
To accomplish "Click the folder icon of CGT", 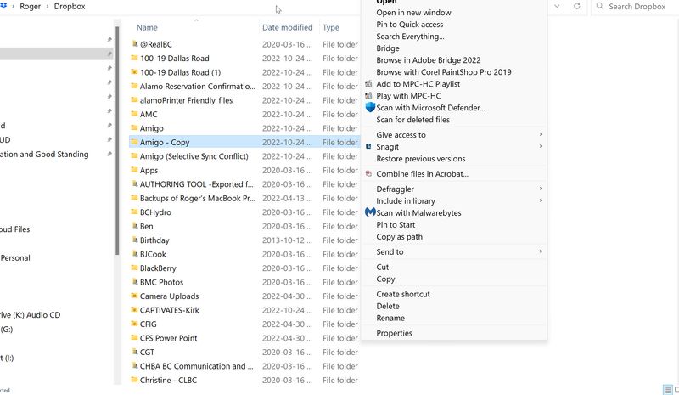I will (134, 352).
